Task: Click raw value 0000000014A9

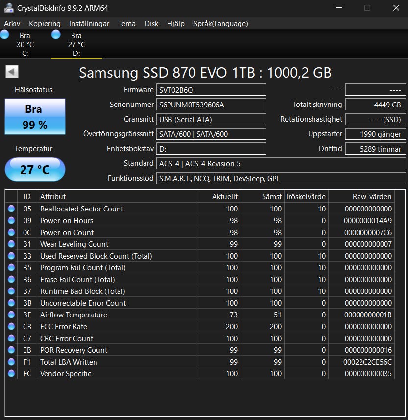Action: [x=368, y=221]
